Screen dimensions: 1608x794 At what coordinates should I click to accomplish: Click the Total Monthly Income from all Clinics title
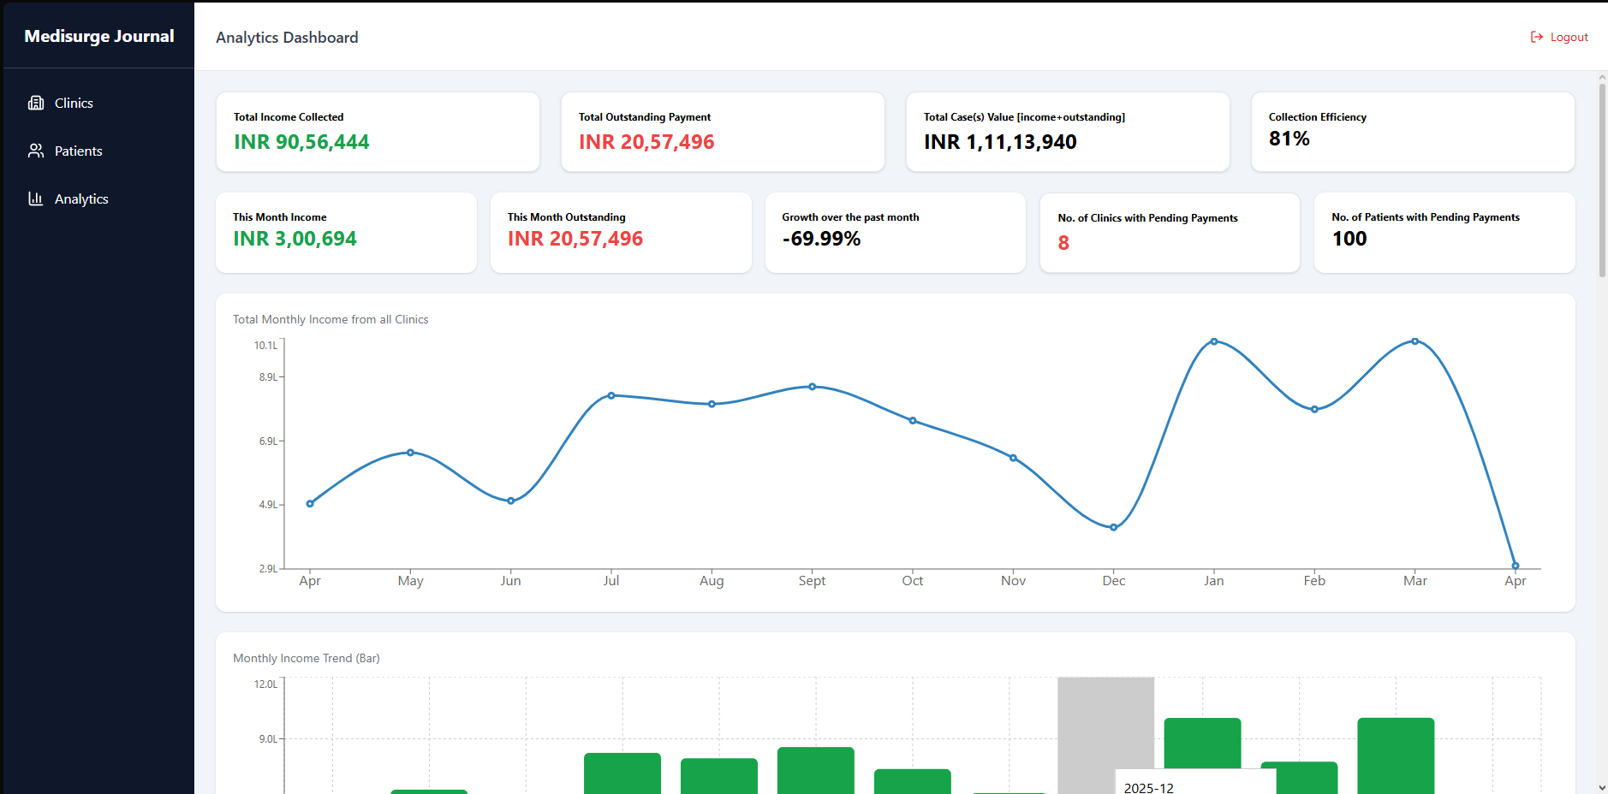click(x=331, y=319)
